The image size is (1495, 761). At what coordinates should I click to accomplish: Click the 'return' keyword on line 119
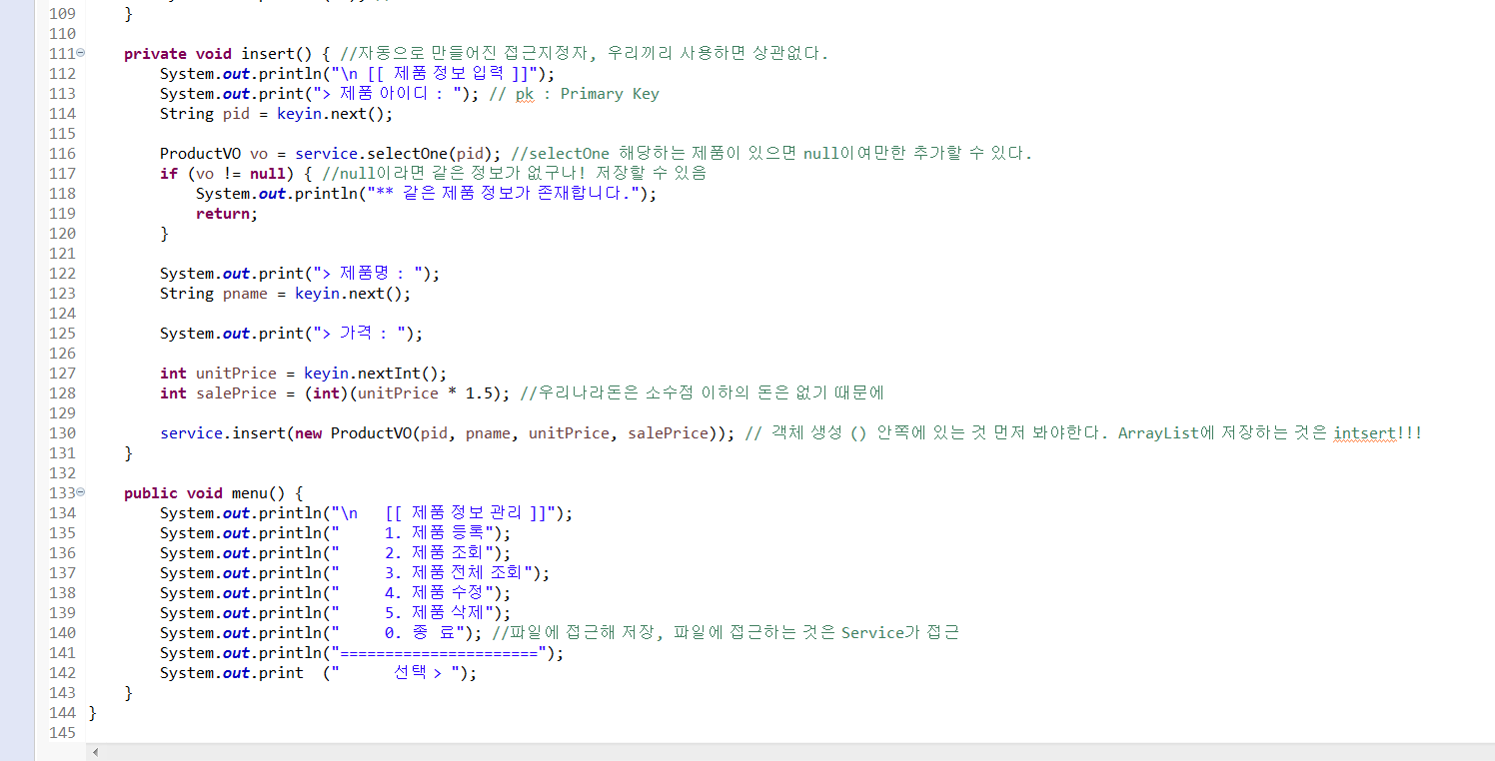223,214
